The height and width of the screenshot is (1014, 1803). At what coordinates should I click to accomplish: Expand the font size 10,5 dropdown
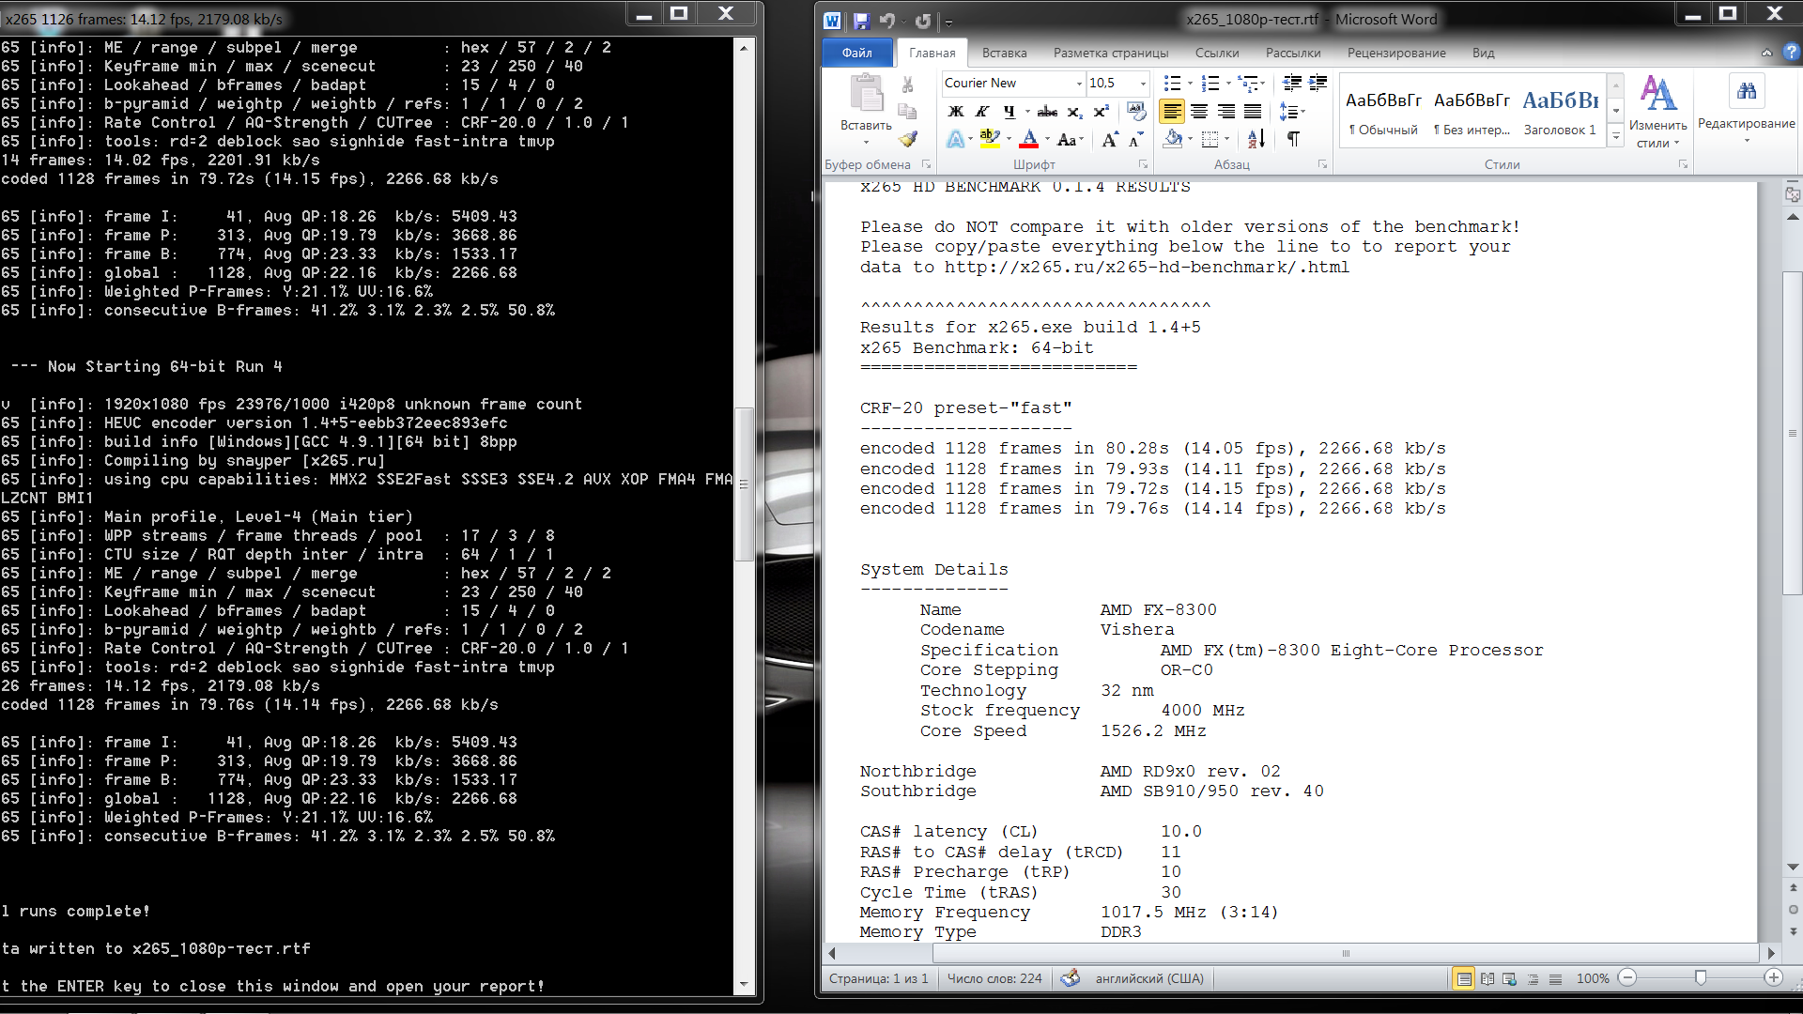[x=1142, y=84]
